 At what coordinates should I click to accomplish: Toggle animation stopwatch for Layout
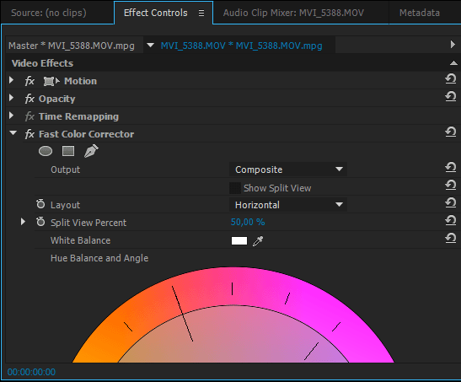pos(40,204)
